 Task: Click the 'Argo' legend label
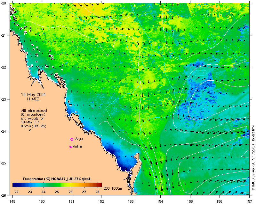[x=79, y=139]
